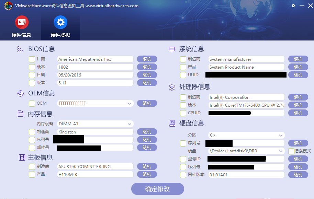Check the 型号ID checkbox
This screenshot has height=199, width=314.
click(x=183, y=159)
